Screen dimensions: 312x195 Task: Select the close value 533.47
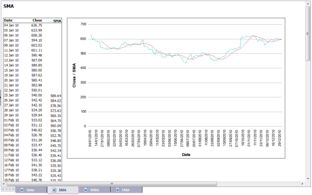[x=37, y=145]
